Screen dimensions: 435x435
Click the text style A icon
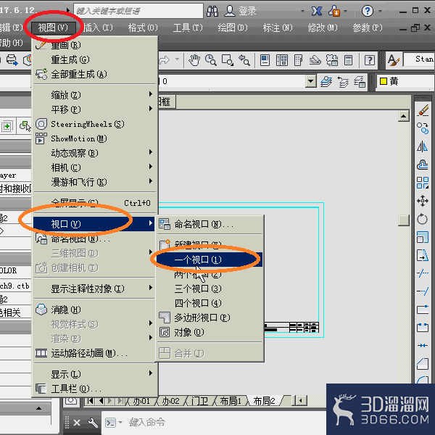pos(394,60)
